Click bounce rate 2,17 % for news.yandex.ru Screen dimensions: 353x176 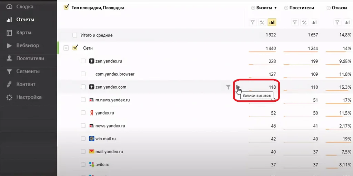tap(344, 126)
